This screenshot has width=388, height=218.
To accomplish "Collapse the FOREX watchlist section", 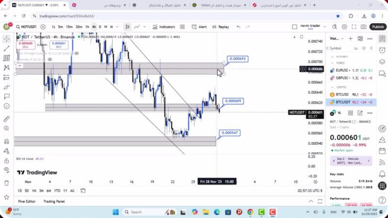I will click(x=332, y=62).
